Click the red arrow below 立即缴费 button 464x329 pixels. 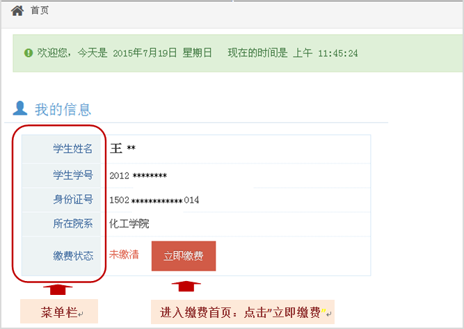(x=186, y=287)
